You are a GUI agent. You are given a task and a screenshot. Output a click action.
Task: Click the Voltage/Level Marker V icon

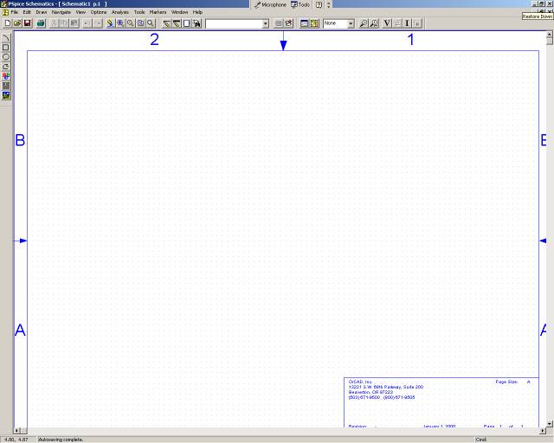[386, 23]
